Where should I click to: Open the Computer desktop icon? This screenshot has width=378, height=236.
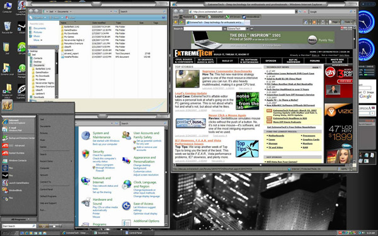[7, 7]
